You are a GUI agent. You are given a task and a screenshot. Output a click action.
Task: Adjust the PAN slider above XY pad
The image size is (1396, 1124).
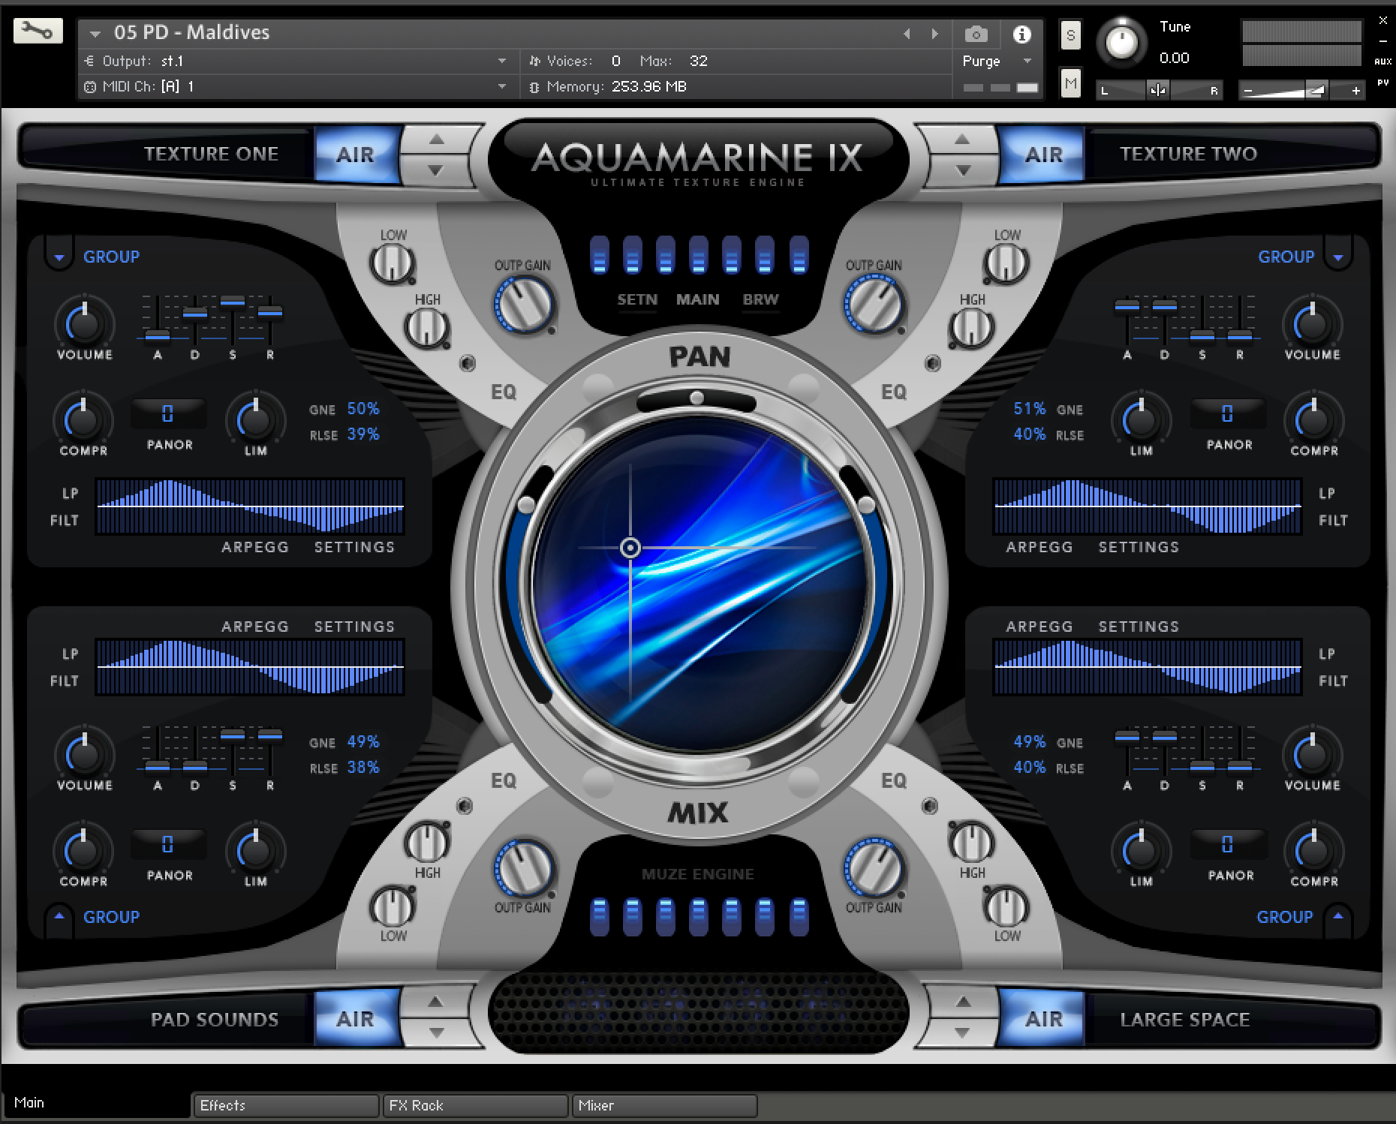tap(697, 398)
